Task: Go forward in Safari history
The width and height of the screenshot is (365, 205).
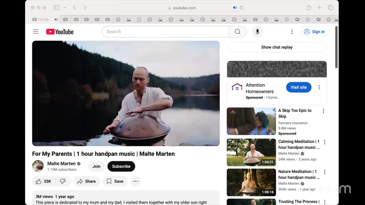Action: (85, 8)
